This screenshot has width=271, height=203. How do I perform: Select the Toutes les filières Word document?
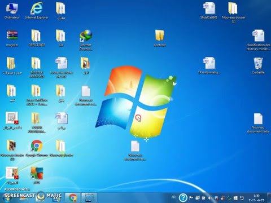coord(62,68)
